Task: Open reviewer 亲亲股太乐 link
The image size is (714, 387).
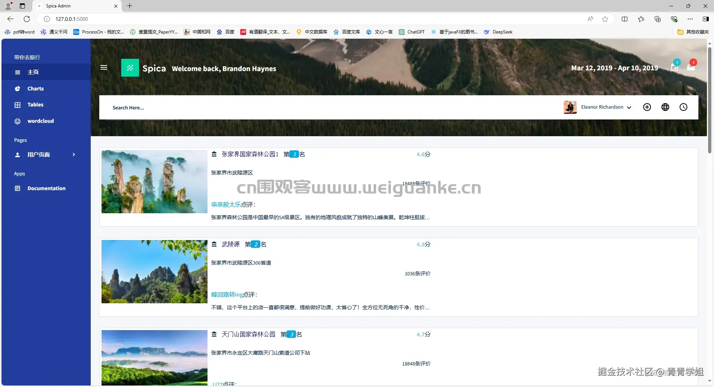Action: point(226,205)
